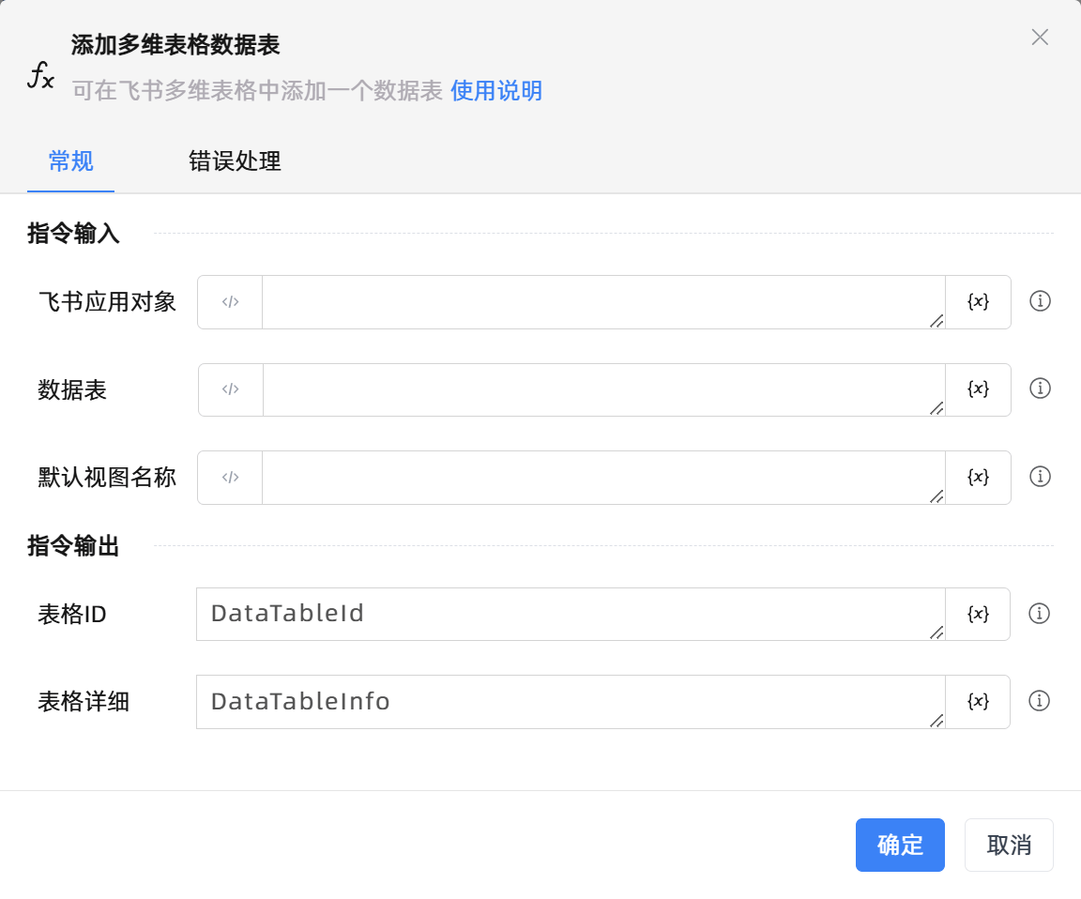Click resize handle of 默认视图名称 field
The height and width of the screenshot is (899, 1081).
(x=936, y=496)
